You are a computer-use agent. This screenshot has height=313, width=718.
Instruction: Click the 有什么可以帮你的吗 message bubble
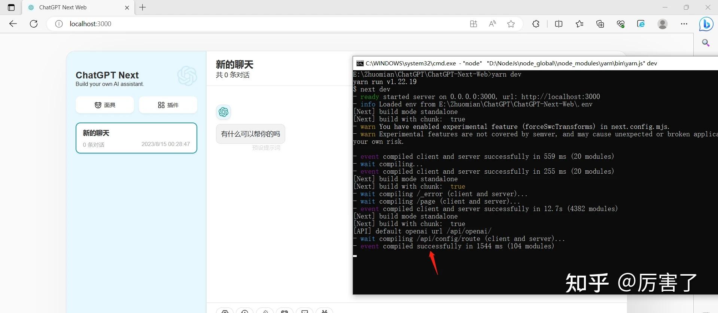pyautogui.click(x=250, y=134)
